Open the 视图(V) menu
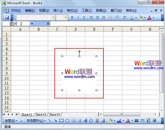Viewport: 165px width, 130px height. (44, 10)
